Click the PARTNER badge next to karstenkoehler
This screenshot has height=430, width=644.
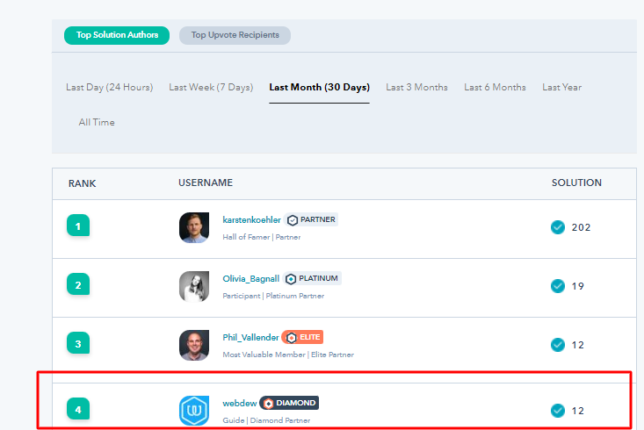(x=312, y=219)
